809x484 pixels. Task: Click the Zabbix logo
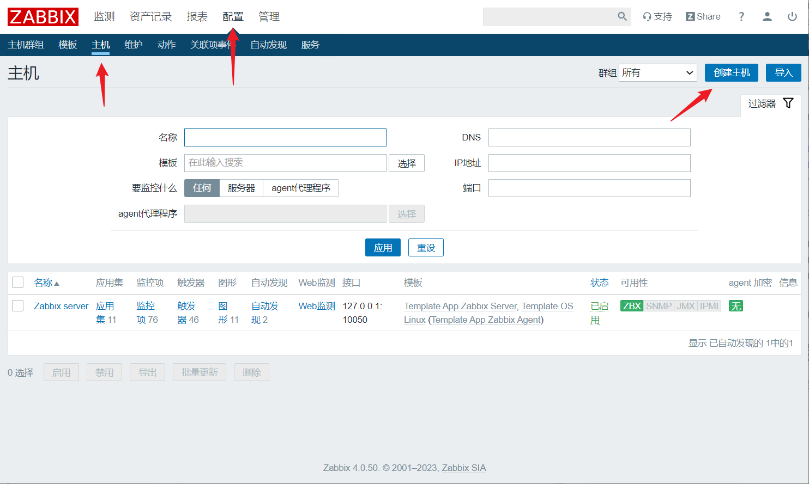pyautogui.click(x=43, y=17)
